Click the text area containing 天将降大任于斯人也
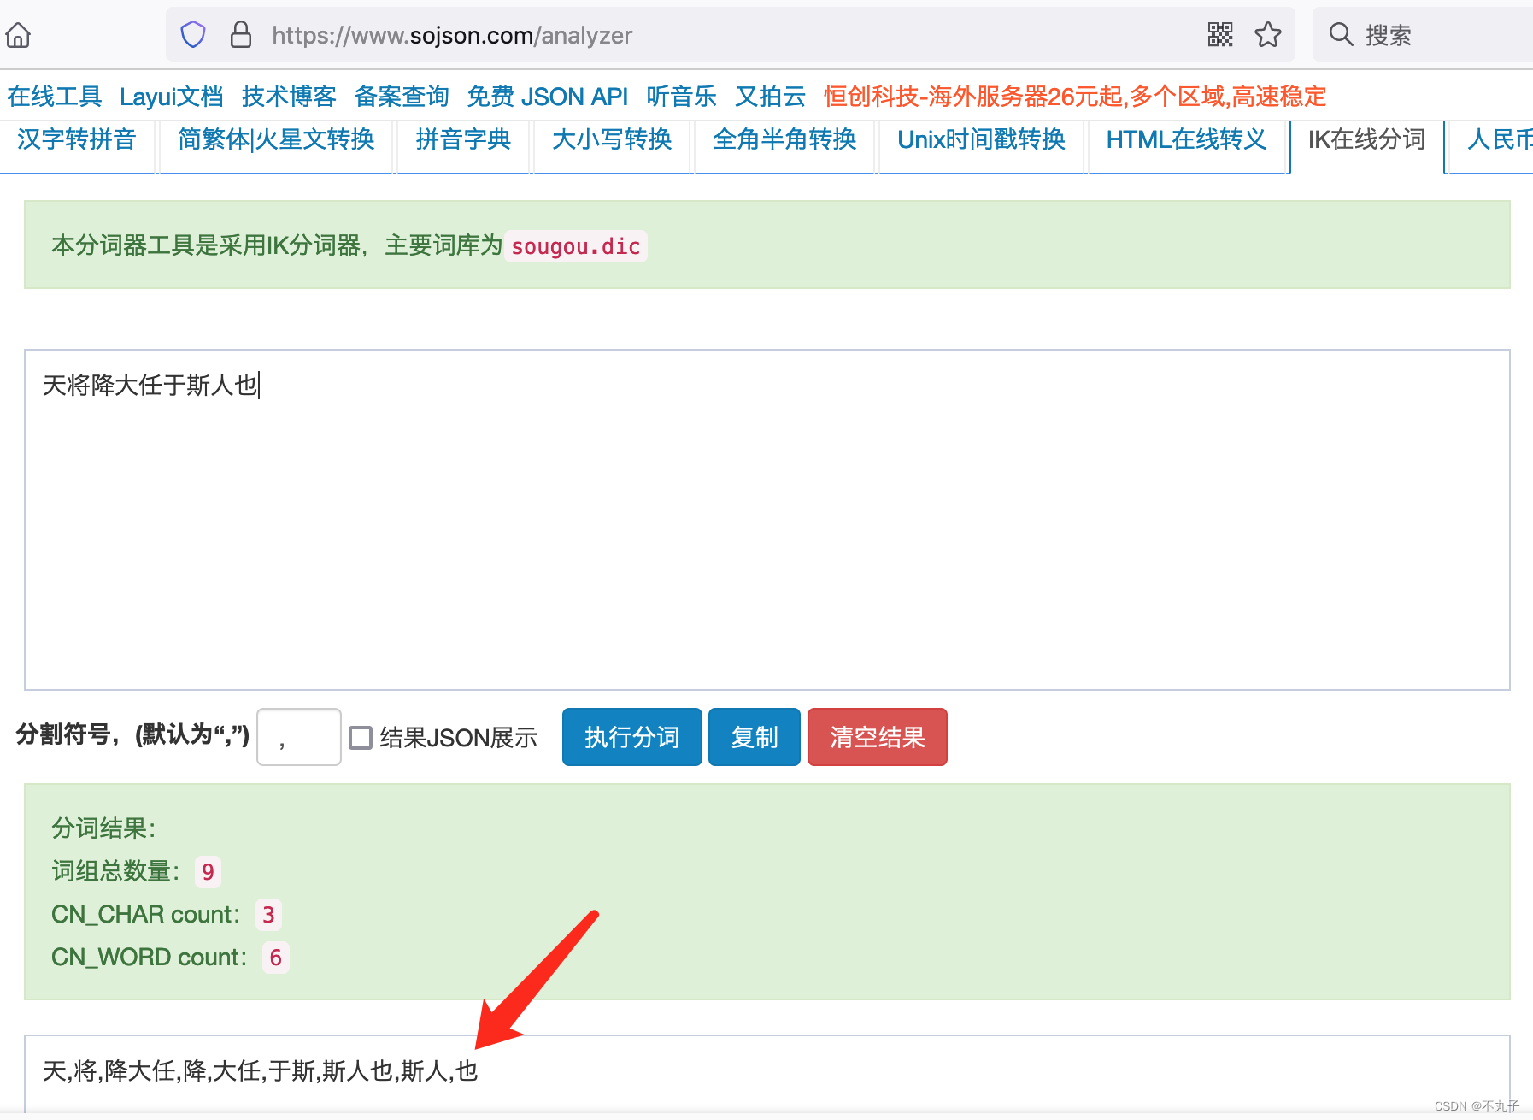The image size is (1533, 1120). [x=767, y=520]
